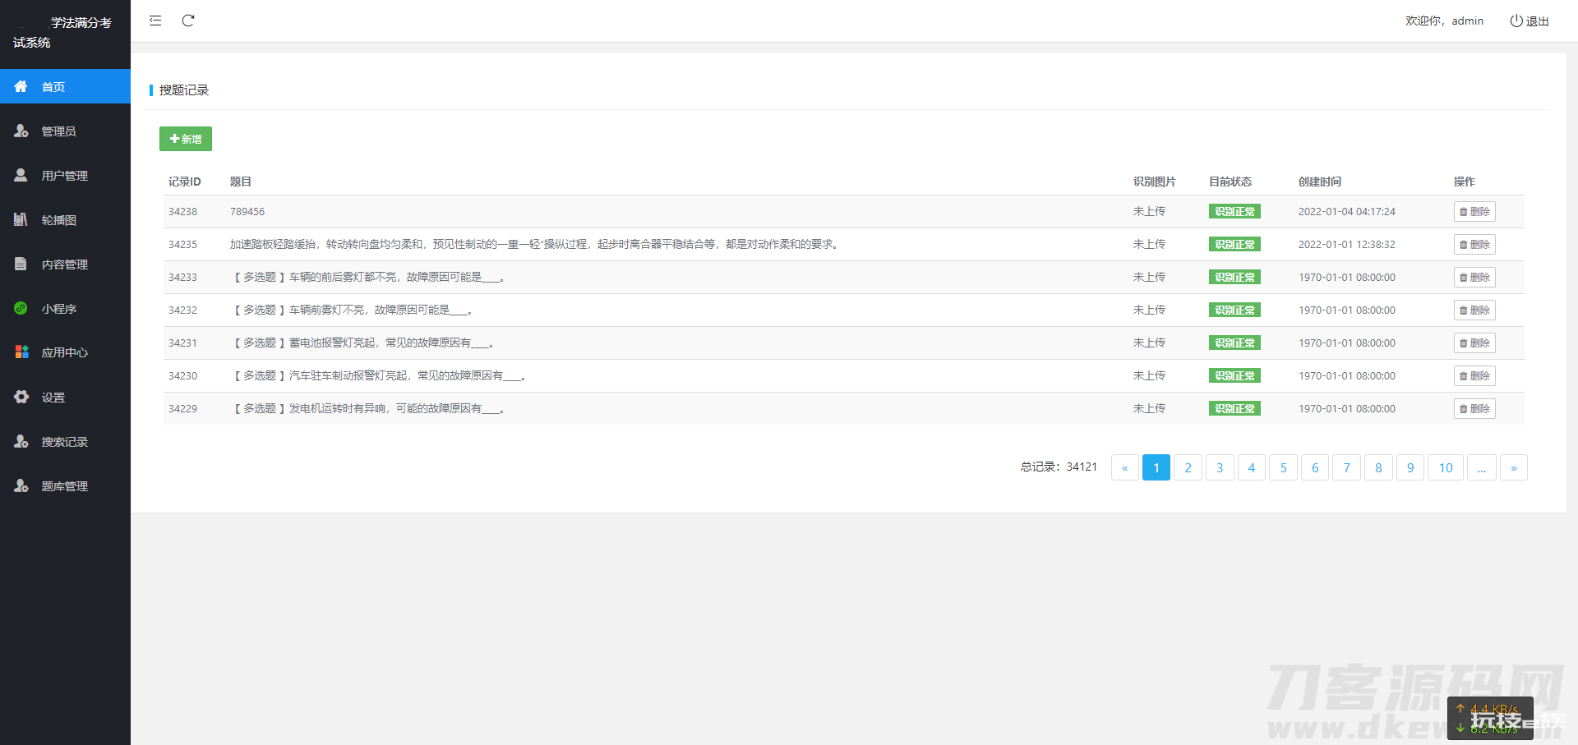Go to page 5
1578x745 pixels.
point(1283,467)
